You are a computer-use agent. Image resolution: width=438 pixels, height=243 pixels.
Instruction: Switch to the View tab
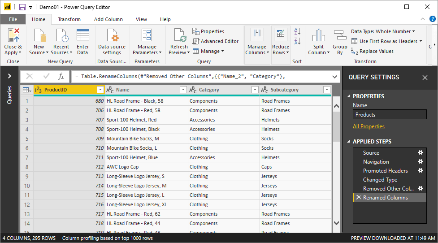pyautogui.click(x=141, y=19)
